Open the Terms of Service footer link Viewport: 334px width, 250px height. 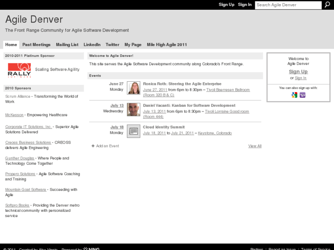point(316,249)
